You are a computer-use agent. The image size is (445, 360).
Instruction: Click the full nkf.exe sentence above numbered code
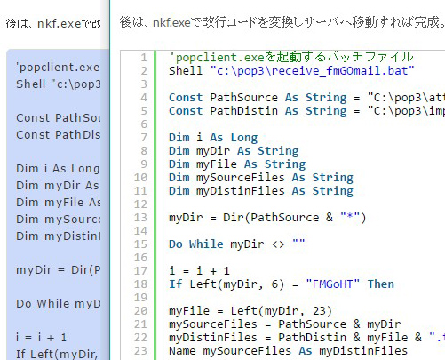point(282,22)
